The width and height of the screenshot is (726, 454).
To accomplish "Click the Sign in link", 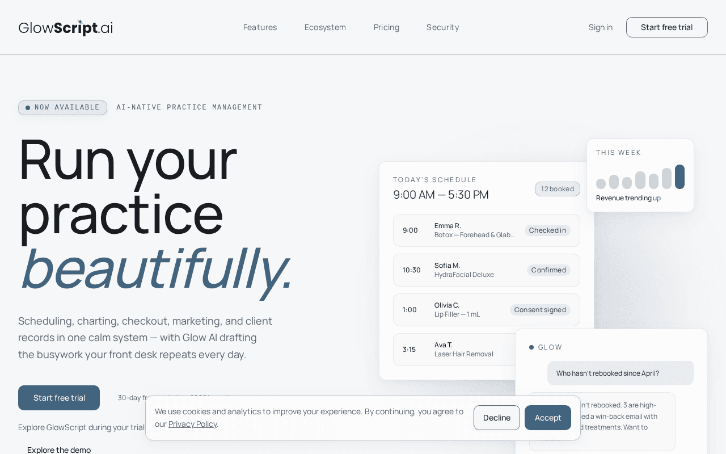I will tap(601, 27).
